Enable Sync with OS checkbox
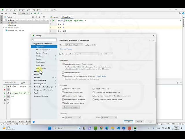The width and height of the screenshot is (185, 139). pyautogui.click(x=86, y=45)
